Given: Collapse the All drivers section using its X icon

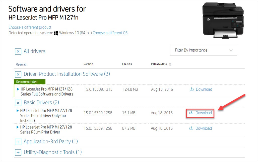Looking at the screenshot, I should (x=18, y=51).
